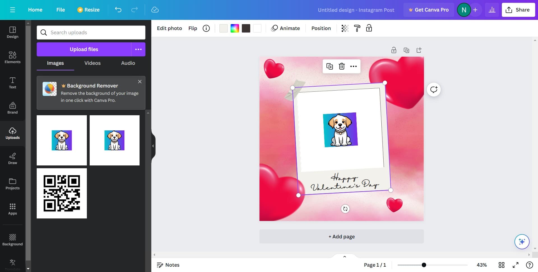538x272 pixels.
Task: Delete selected element with trash icon
Action: [342, 66]
